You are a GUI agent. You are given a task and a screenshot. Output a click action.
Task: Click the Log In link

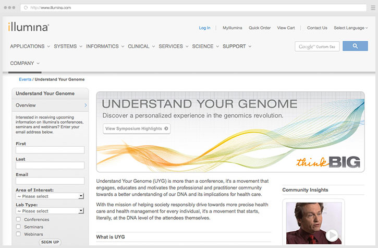204,28
